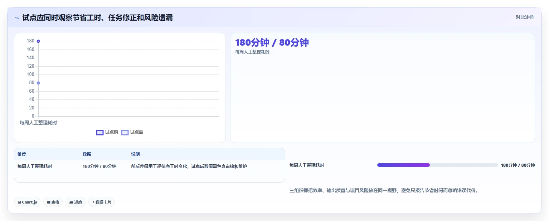The height and width of the screenshot is (221, 549).
Task: Click the 试点后 legend color box
Action: click(x=125, y=133)
